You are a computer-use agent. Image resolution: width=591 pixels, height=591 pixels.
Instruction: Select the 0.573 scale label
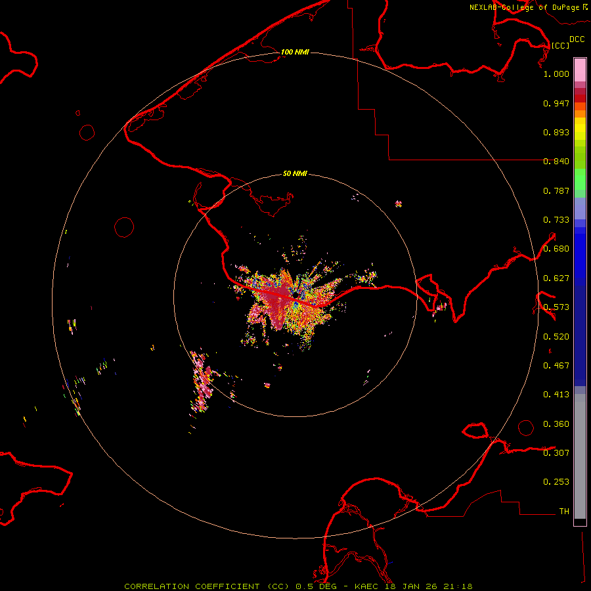point(556,307)
